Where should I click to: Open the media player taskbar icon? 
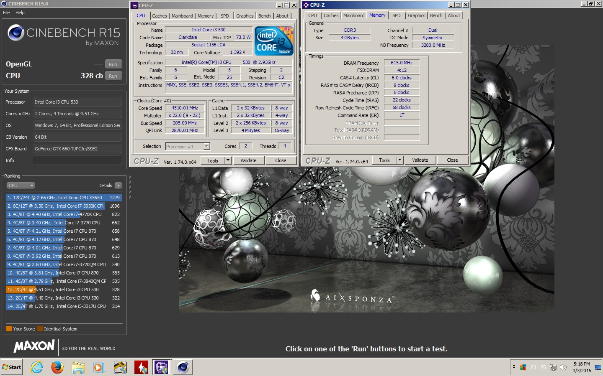pyautogui.click(x=99, y=367)
